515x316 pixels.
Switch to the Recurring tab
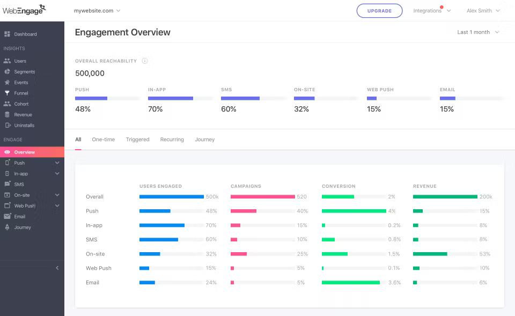(172, 139)
